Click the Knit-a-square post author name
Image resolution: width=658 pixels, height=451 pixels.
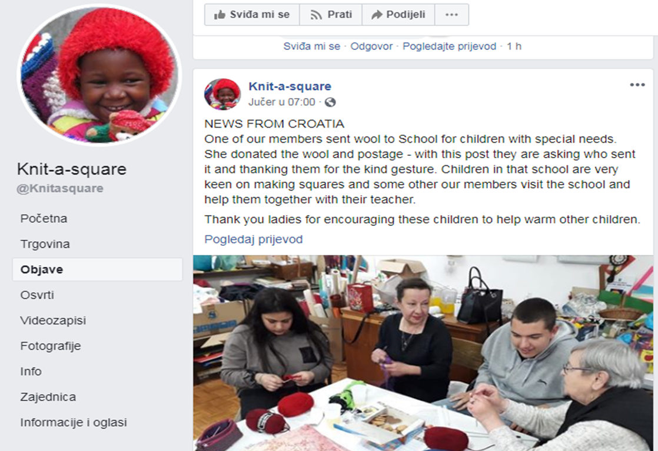290,86
